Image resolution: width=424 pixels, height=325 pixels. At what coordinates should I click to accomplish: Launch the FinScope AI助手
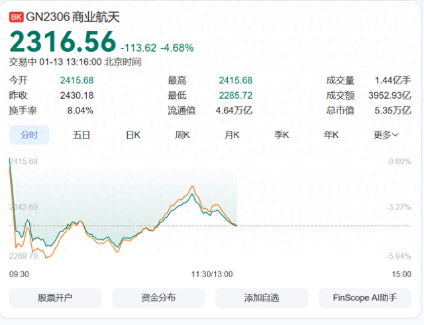pos(365,298)
